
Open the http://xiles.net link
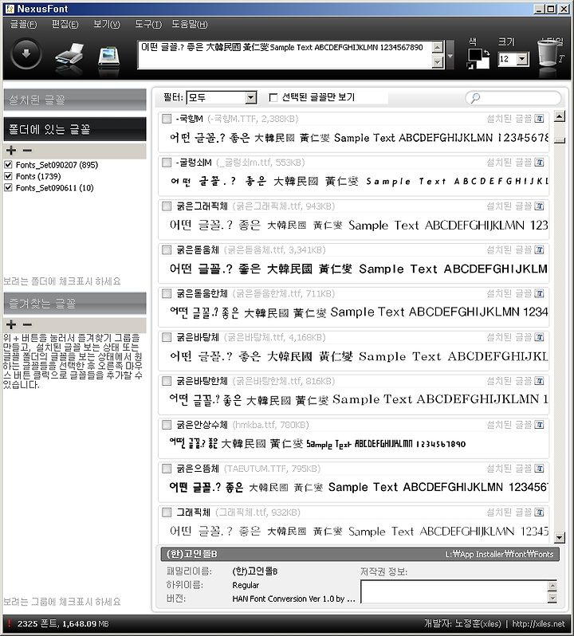(x=538, y=623)
